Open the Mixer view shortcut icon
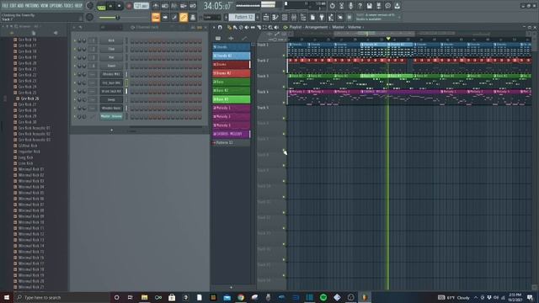539x303 pixels. (x=294, y=17)
